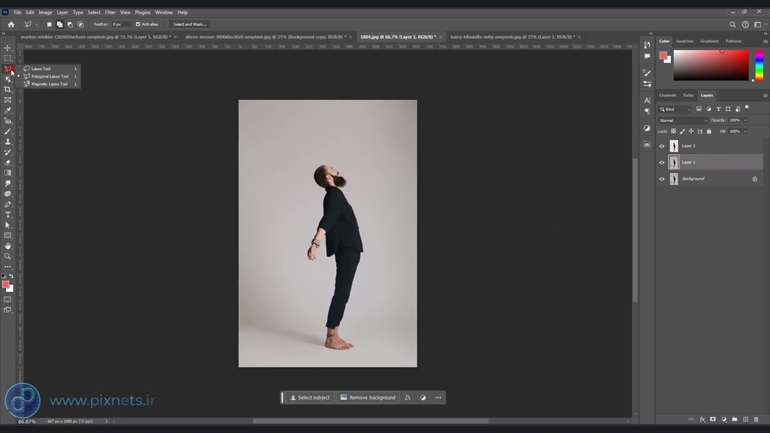Click the delete layer trash icon

coord(756,419)
